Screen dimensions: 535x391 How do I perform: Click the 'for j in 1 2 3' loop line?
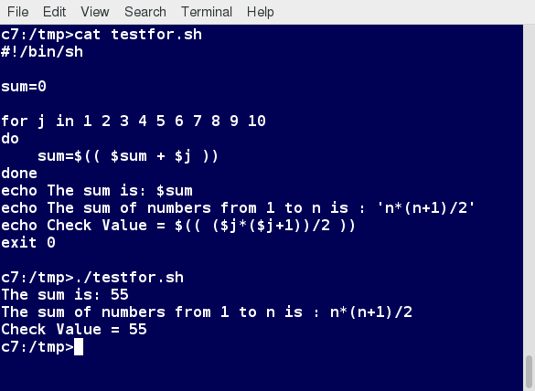click(x=134, y=122)
